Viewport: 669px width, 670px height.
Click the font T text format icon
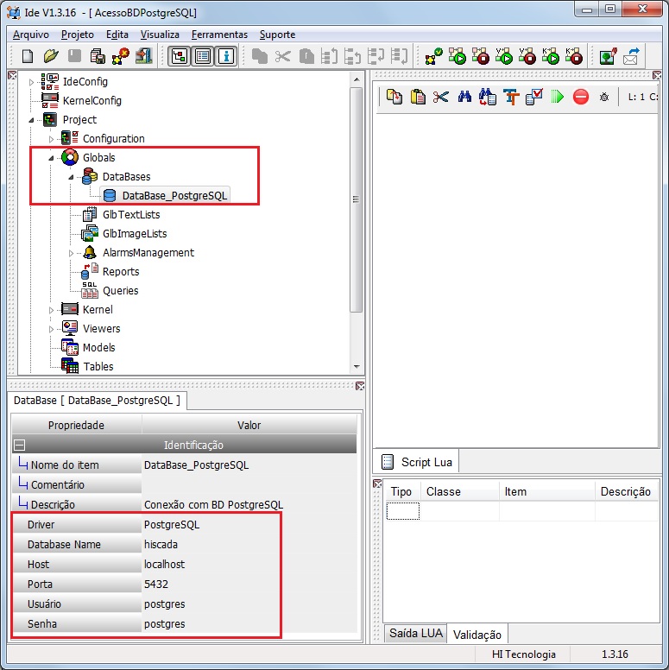[510, 97]
